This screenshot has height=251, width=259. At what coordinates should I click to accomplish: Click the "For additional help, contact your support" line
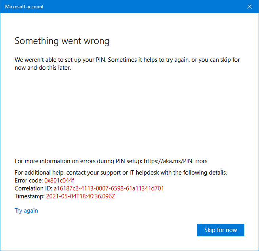tap(121, 172)
